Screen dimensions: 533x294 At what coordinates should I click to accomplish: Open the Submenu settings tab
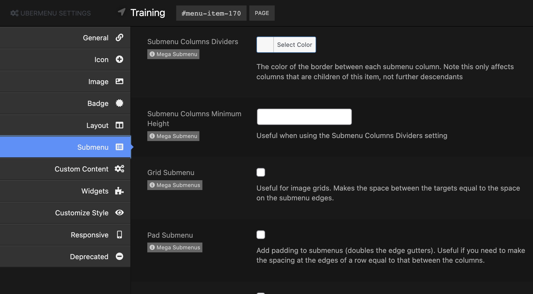tap(93, 147)
